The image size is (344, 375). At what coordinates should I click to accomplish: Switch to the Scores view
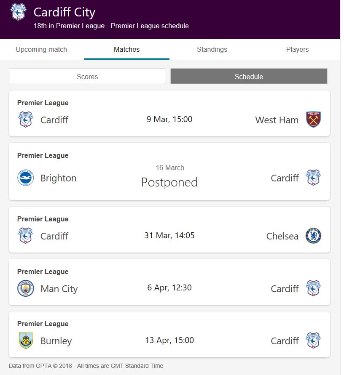point(87,77)
